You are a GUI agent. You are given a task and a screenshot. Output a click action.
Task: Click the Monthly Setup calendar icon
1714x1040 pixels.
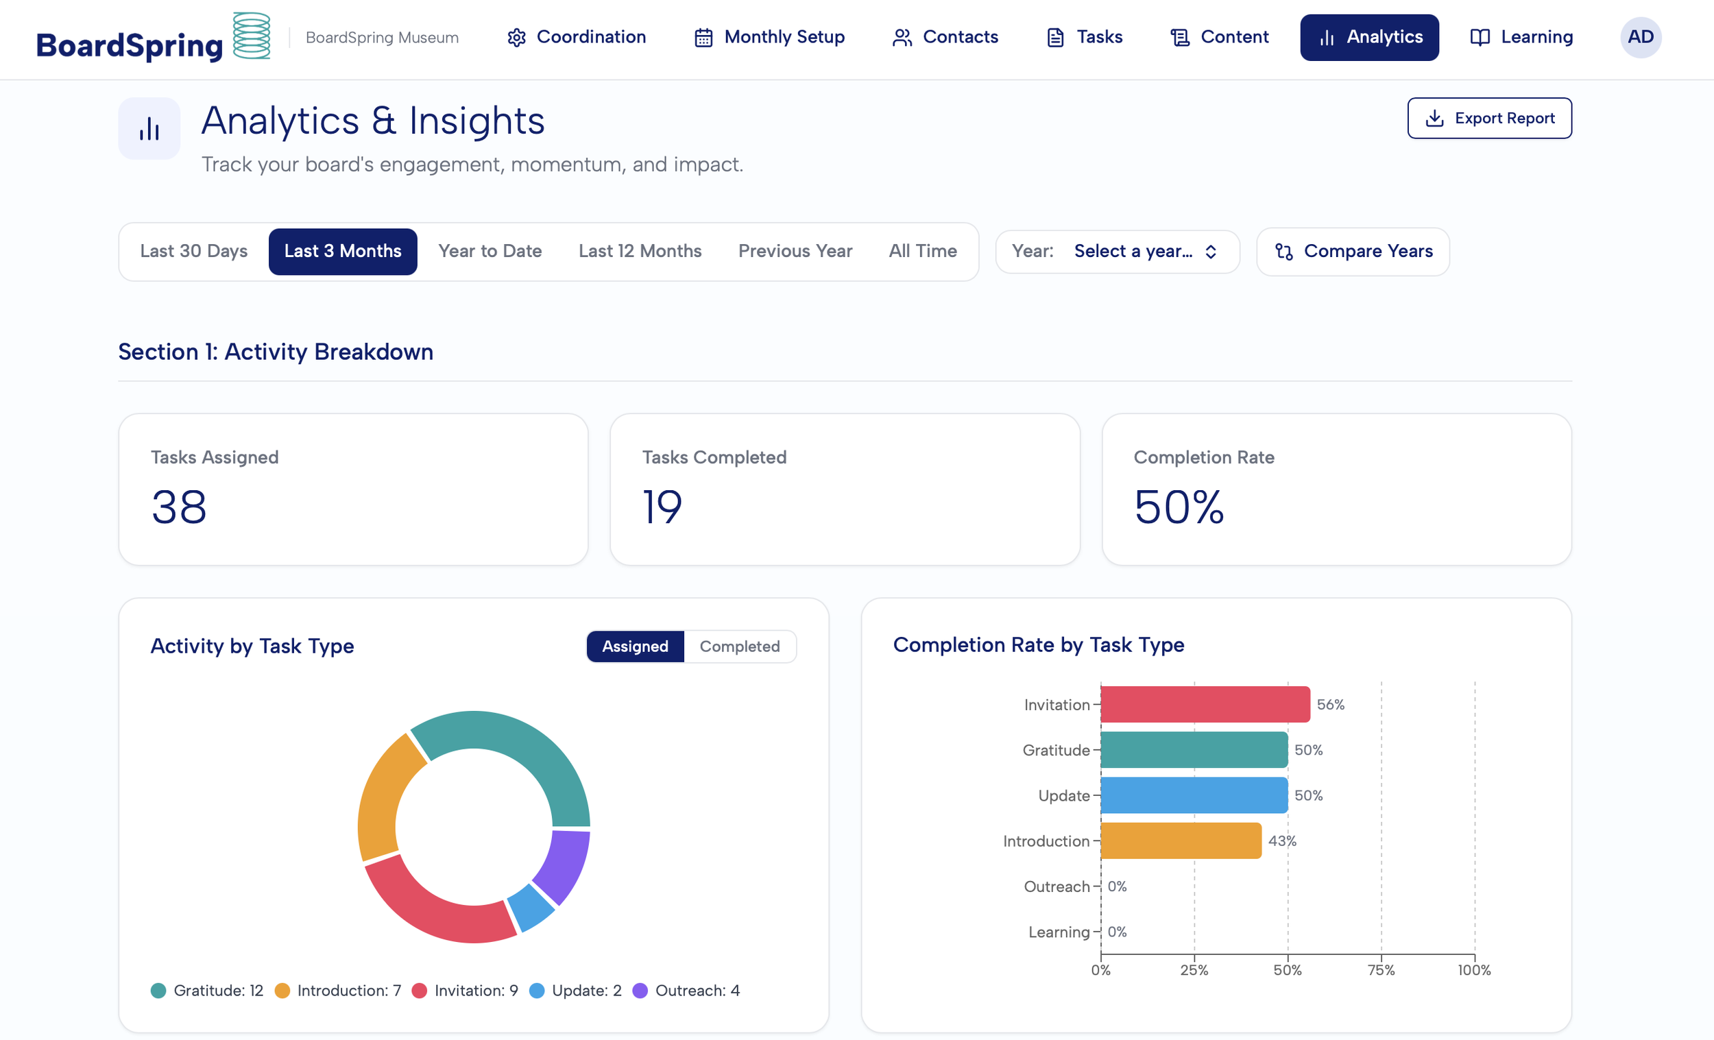click(703, 38)
